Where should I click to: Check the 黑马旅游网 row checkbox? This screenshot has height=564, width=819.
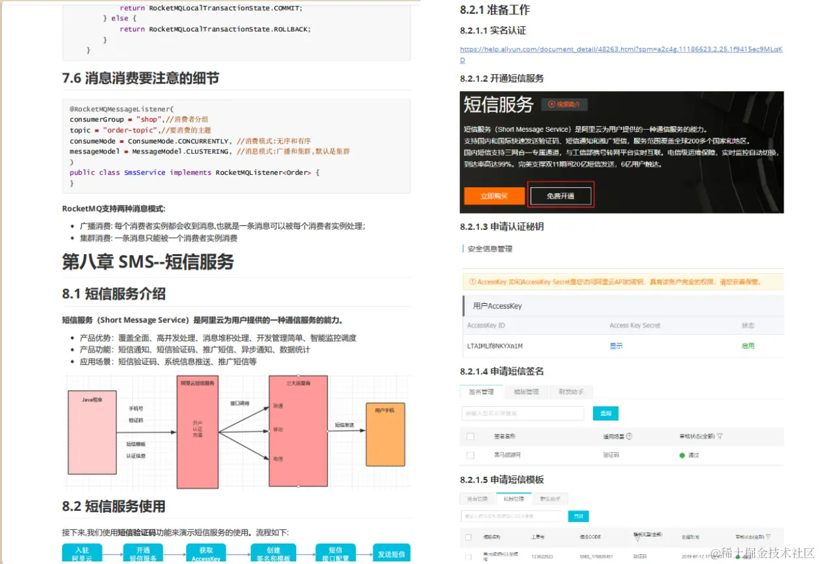(469, 454)
